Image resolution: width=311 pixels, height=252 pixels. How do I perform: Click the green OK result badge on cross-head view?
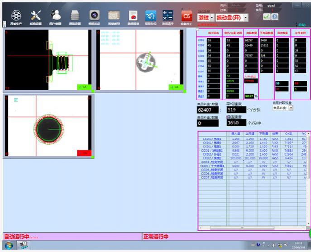pyautogui.click(x=176, y=87)
